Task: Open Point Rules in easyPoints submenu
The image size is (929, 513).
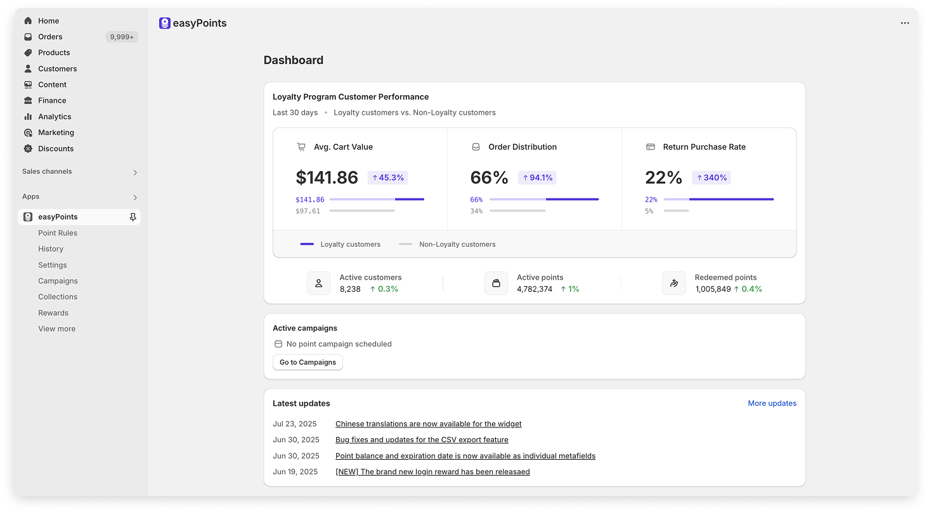Action: (58, 233)
